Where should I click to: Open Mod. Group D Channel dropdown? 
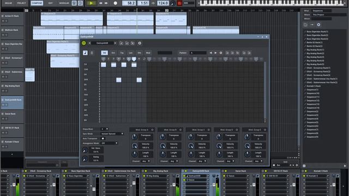coord(230,161)
